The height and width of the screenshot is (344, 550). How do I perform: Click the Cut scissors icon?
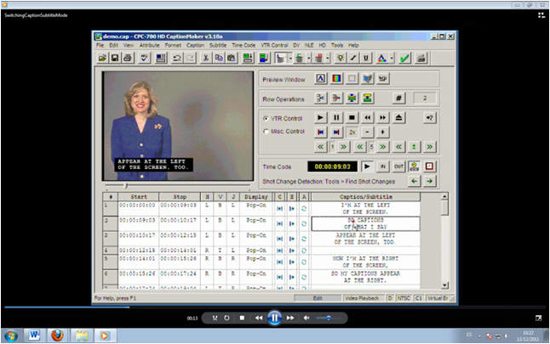click(206, 58)
